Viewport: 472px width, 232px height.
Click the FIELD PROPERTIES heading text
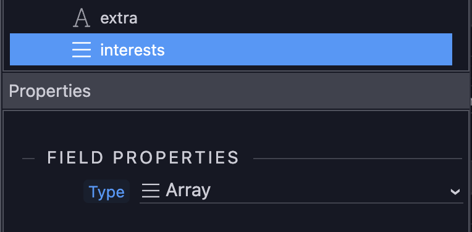tap(143, 158)
